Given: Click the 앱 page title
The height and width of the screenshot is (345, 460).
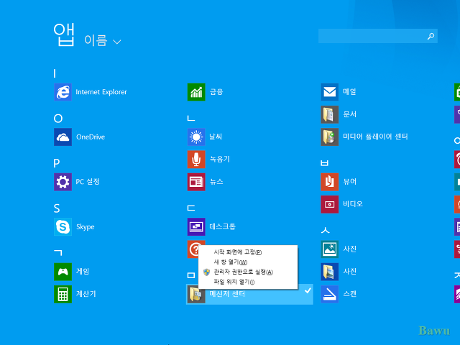Looking at the screenshot, I should coord(64,34).
